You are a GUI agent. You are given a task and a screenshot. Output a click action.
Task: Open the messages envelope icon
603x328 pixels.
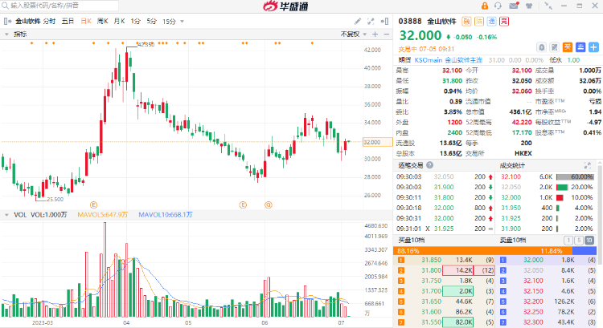pyautogui.click(x=514, y=6)
